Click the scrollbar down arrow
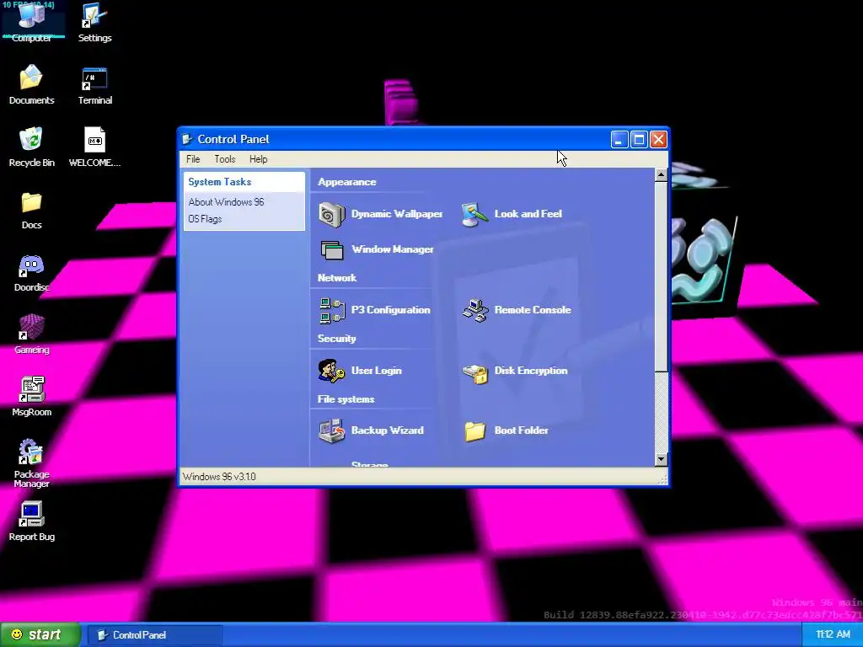 [661, 459]
